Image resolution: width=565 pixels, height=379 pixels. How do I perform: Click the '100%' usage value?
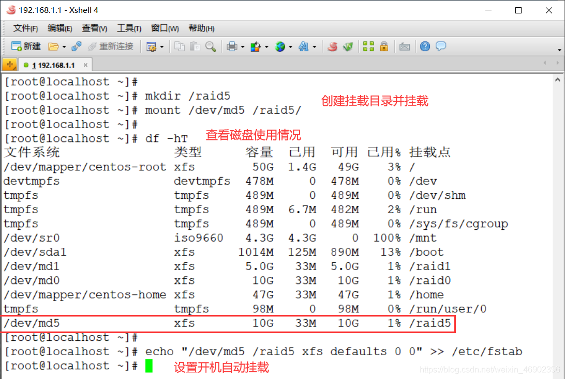click(x=387, y=238)
